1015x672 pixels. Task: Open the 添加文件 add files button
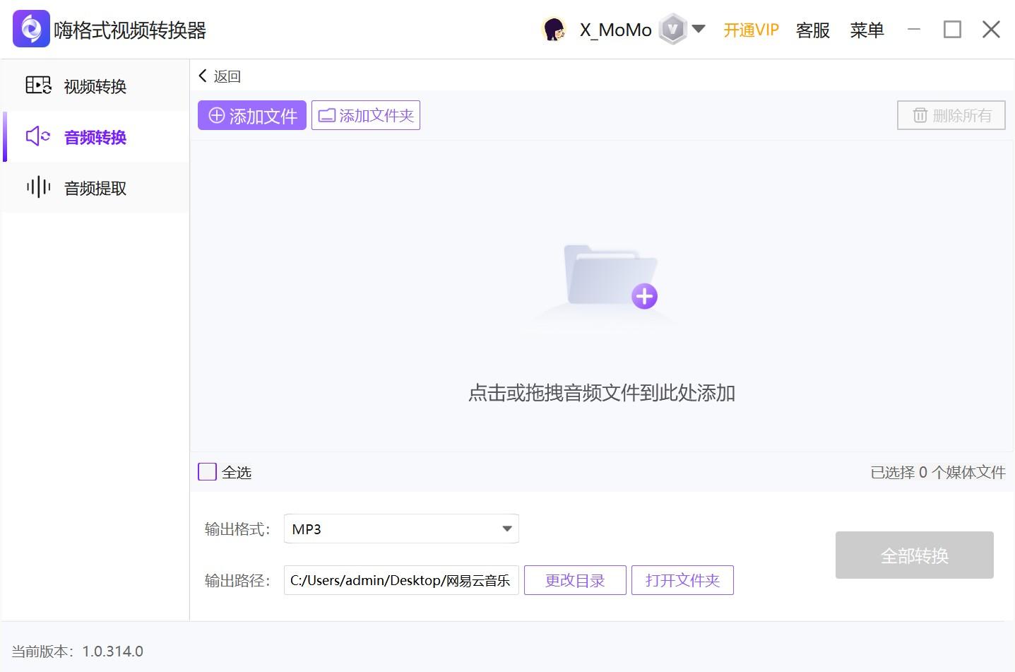(251, 115)
